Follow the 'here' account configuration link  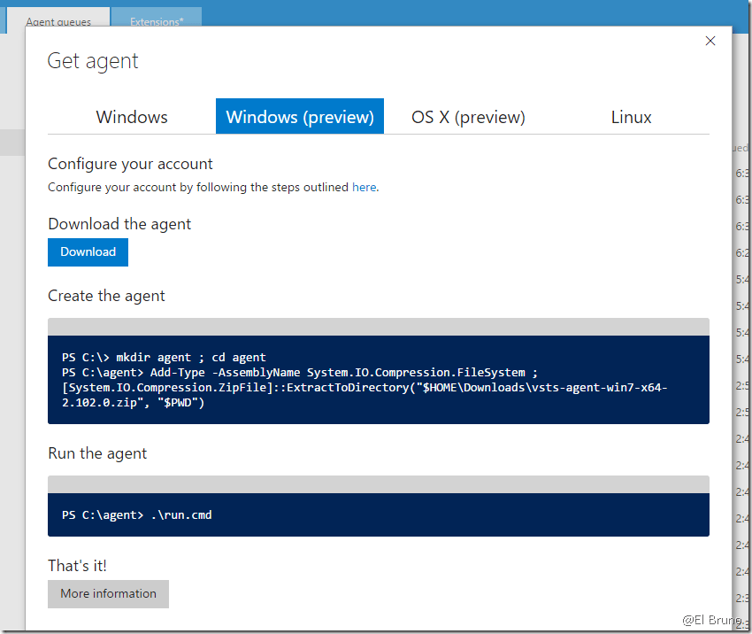click(364, 187)
